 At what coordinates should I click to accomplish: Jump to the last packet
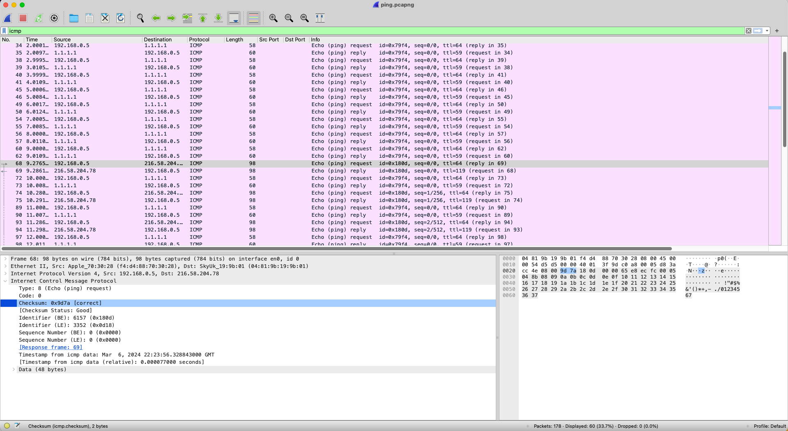[218, 18]
